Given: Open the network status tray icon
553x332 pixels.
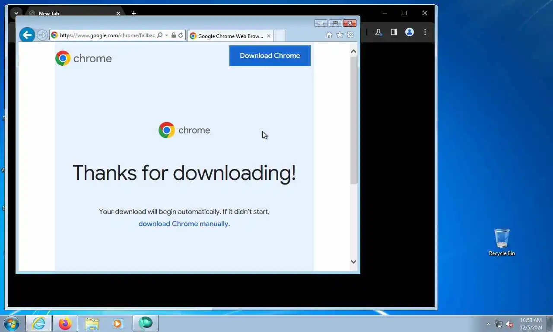Looking at the screenshot, I should pos(499,324).
